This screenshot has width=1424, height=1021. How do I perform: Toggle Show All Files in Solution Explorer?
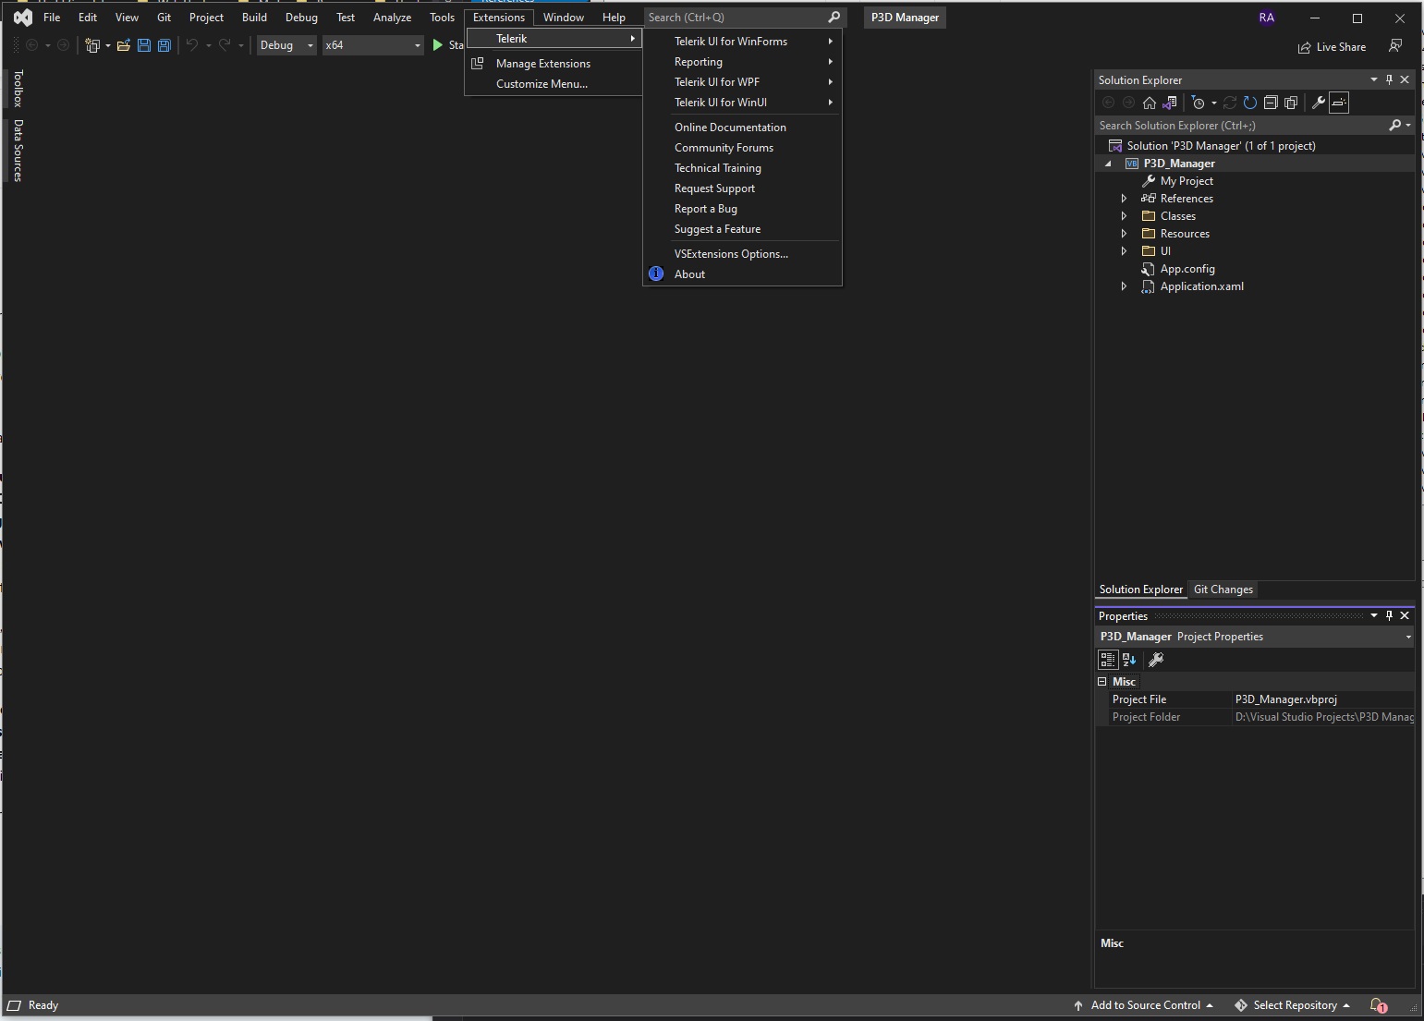[1291, 103]
